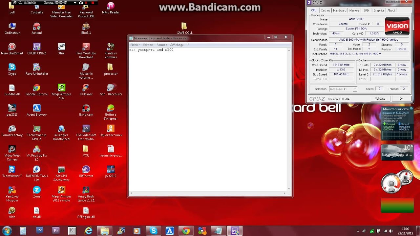The width and height of the screenshot is (420, 236).
Task: Select the Plants vs Zombies icon
Action: [x=111, y=50]
